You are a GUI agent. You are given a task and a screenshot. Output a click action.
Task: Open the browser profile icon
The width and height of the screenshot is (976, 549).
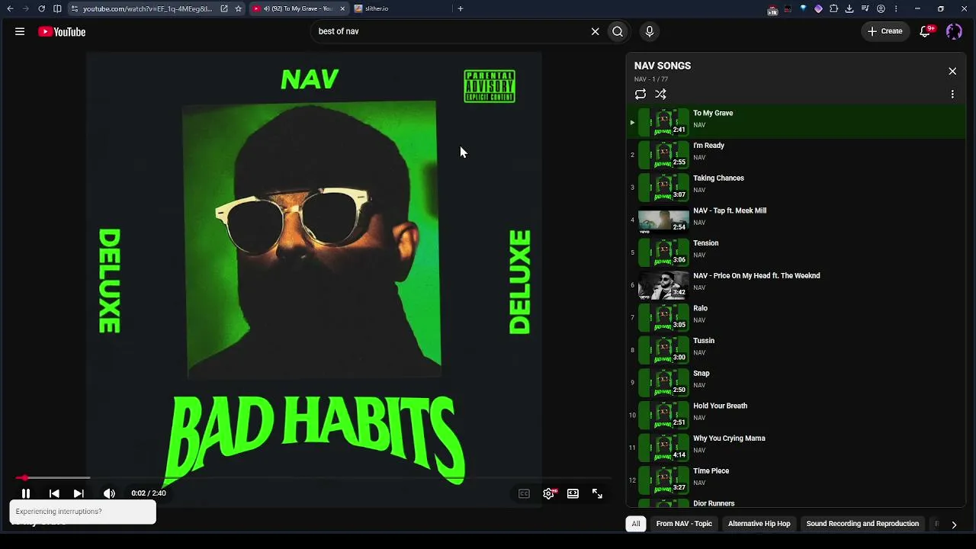coord(881,8)
